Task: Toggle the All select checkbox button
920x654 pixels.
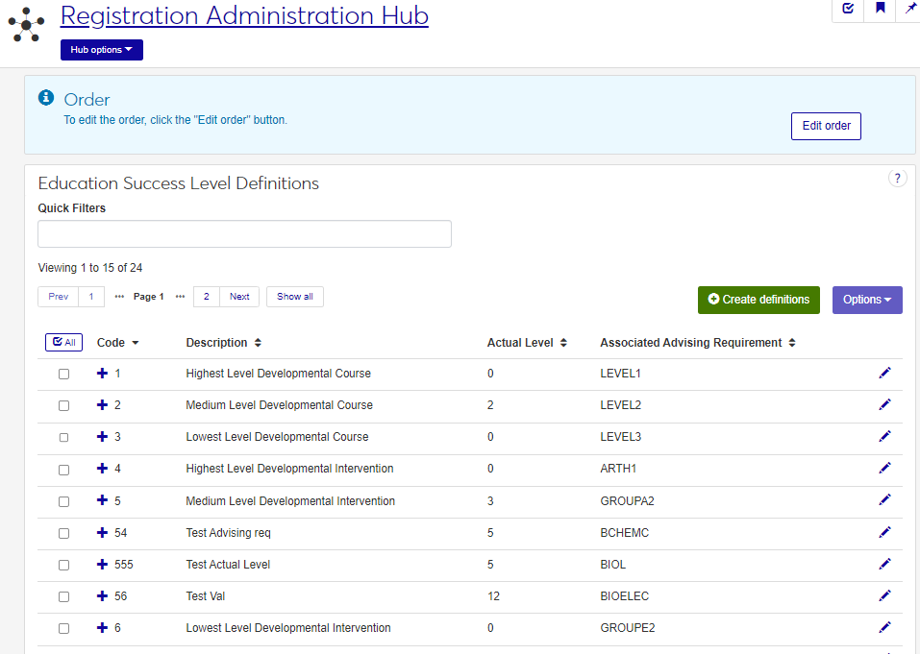Action: (x=64, y=342)
